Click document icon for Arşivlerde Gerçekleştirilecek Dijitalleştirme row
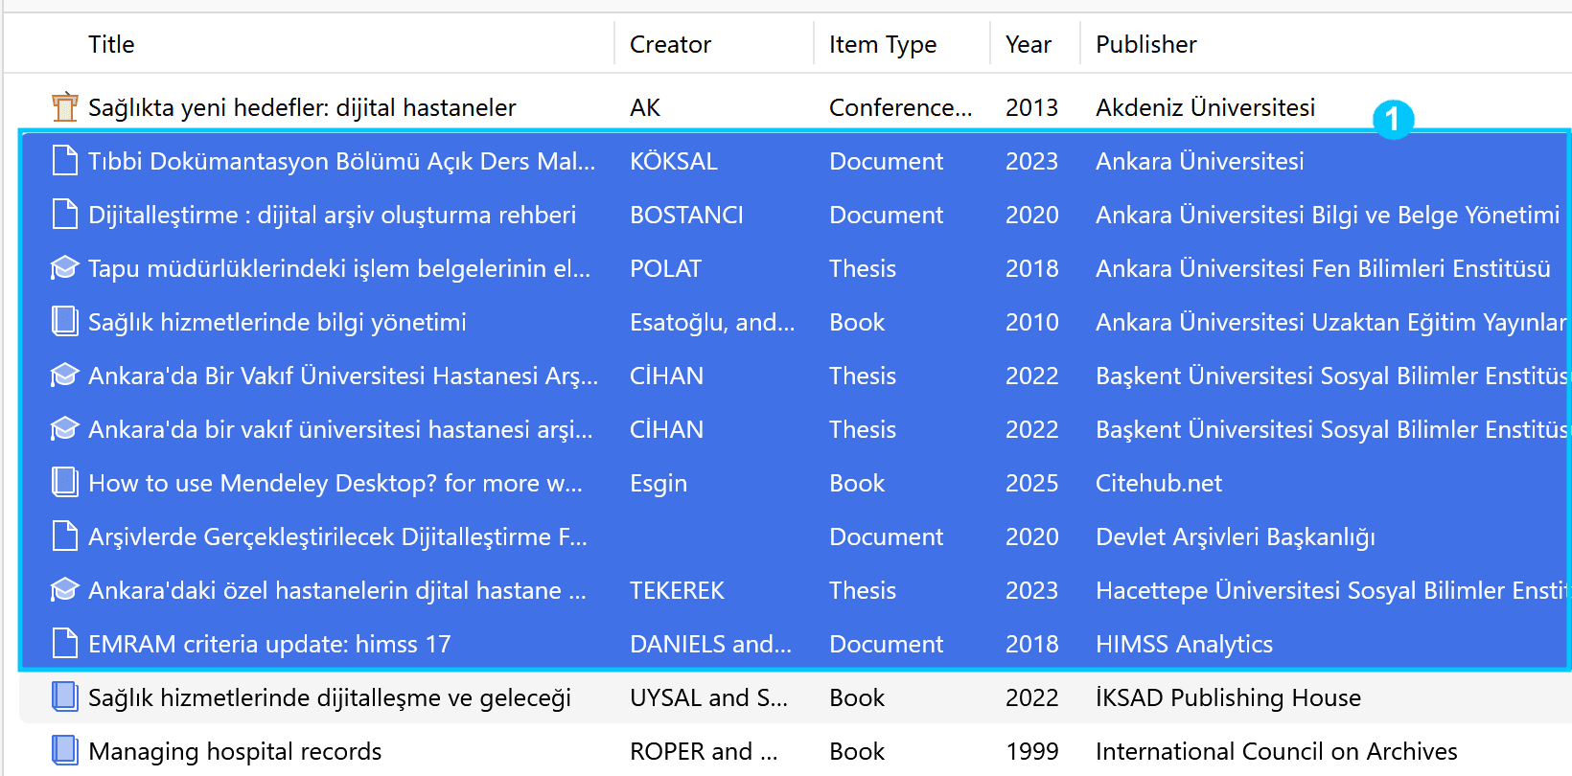1572x776 pixels. [x=64, y=536]
